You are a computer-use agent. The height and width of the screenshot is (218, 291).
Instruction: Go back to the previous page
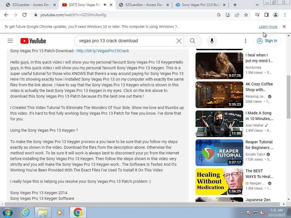pos(6,15)
